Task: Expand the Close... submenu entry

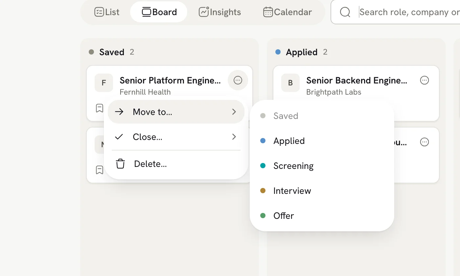Action: (176, 137)
